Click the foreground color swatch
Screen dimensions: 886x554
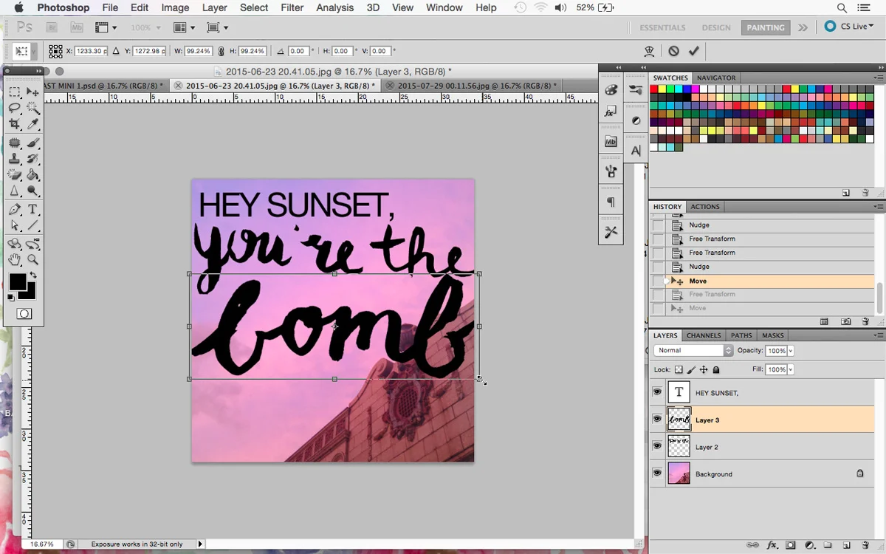point(17,281)
